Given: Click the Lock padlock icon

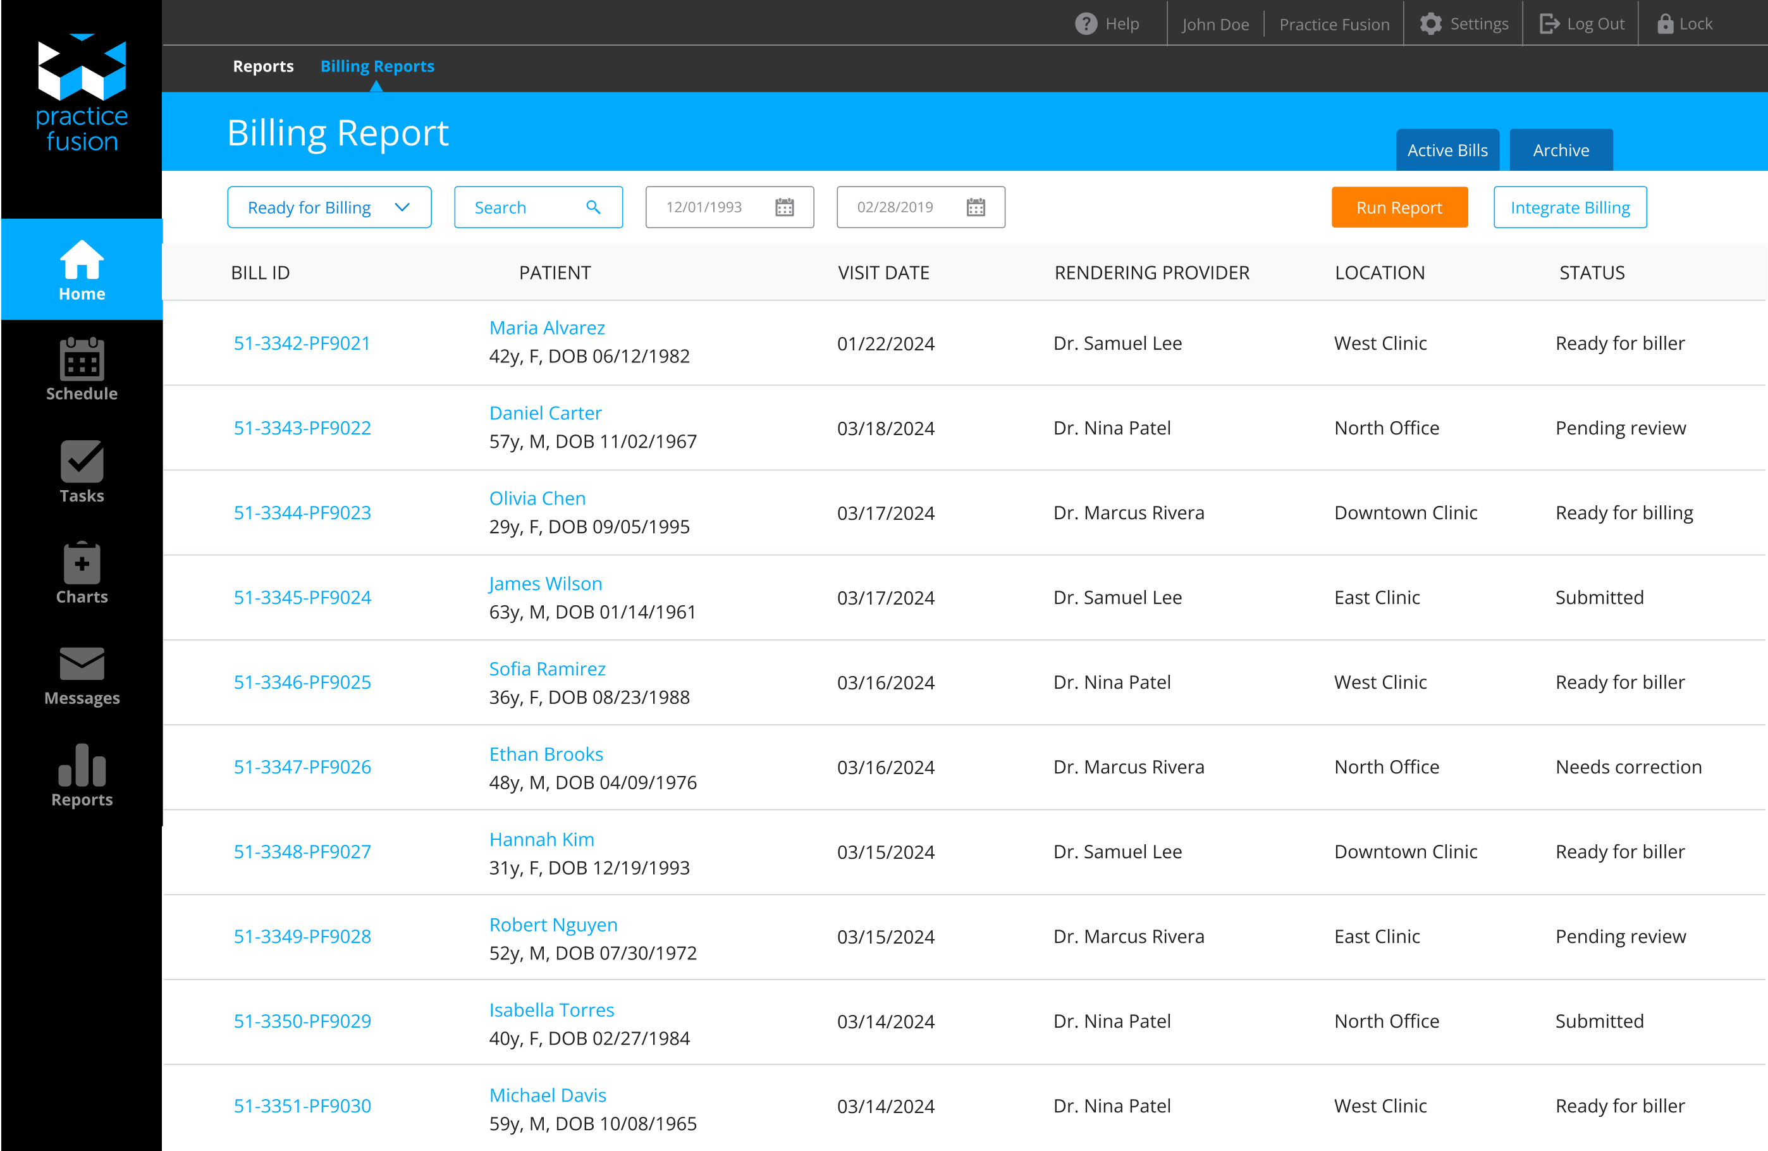Looking at the screenshot, I should tap(1665, 24).
